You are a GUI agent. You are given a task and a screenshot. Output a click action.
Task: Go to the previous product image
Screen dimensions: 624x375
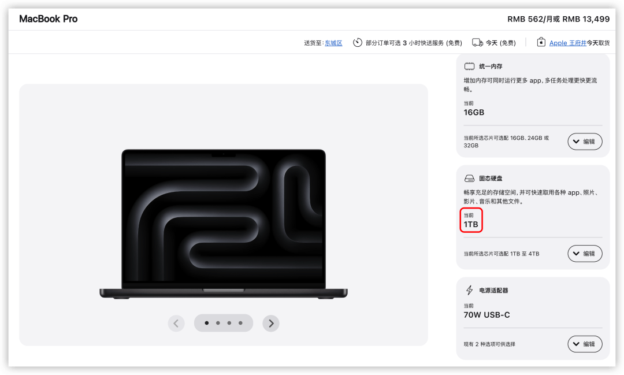(176, 323)
